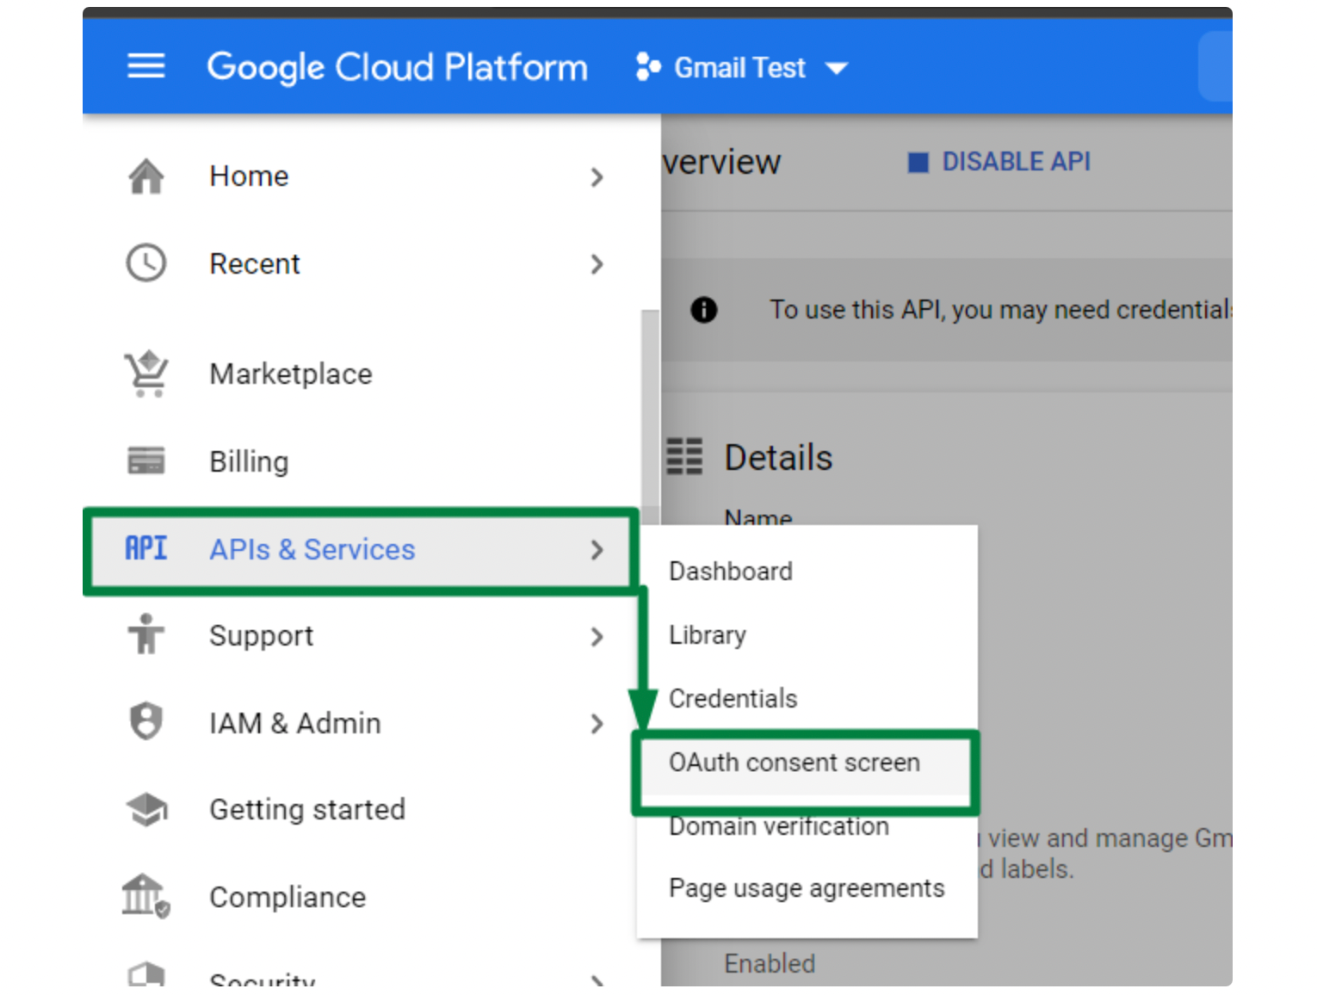
Task: Click the info icon in API notice
Action: [x=704, y=310]
